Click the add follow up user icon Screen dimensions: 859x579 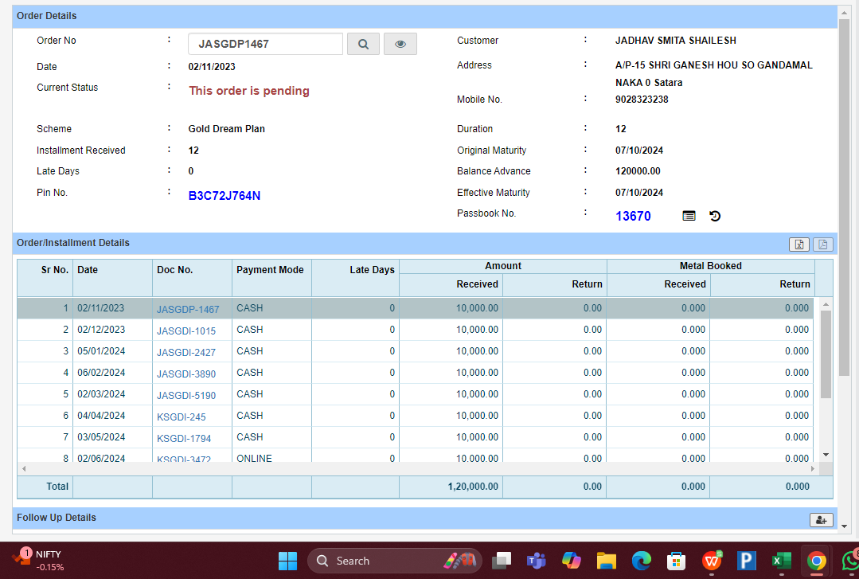[822, 520]
